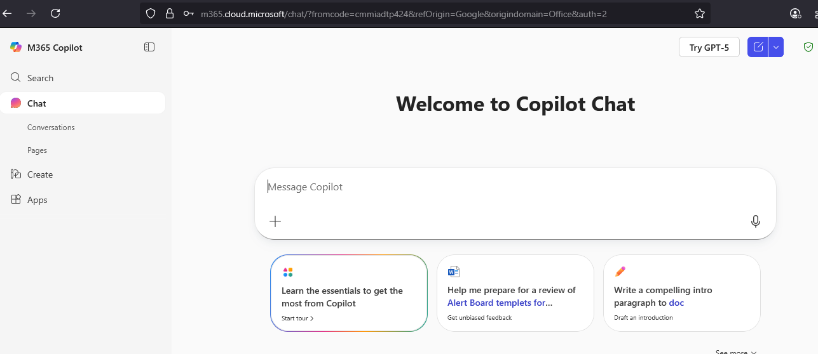Image resolution: width=818 pixels, height=354 pixels.
Task: Click the M365 Copilot logo
Action: (x=16, y=47)
